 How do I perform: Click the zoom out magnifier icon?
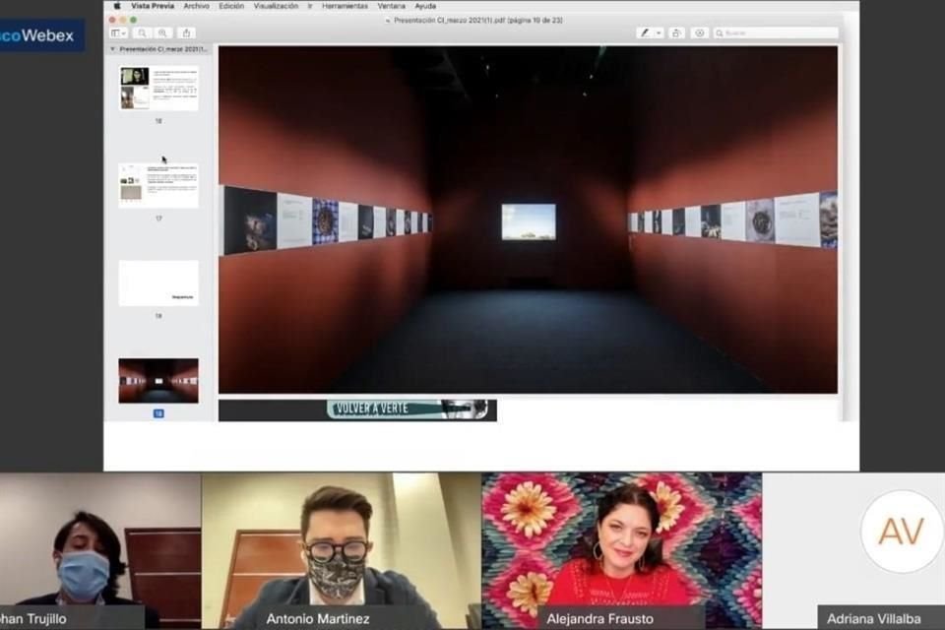pyautogui.click(x=143, y=32)
